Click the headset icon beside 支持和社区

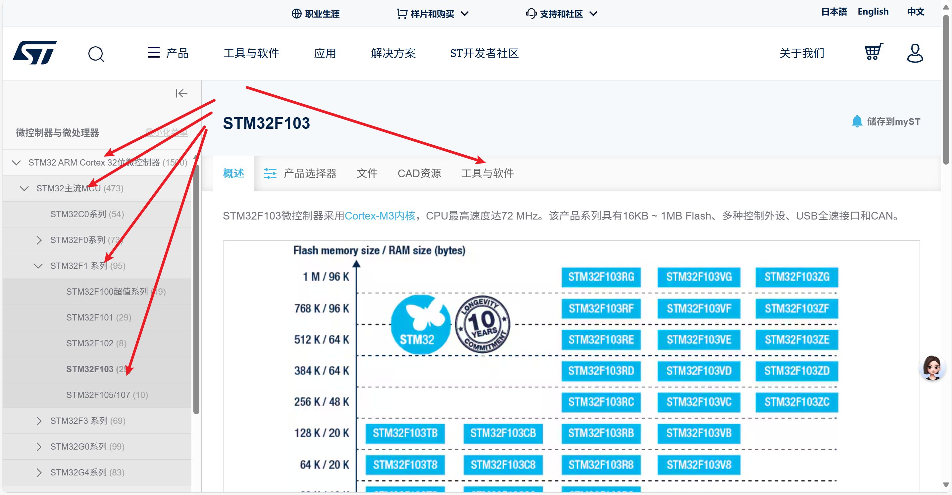coord(531,14)
